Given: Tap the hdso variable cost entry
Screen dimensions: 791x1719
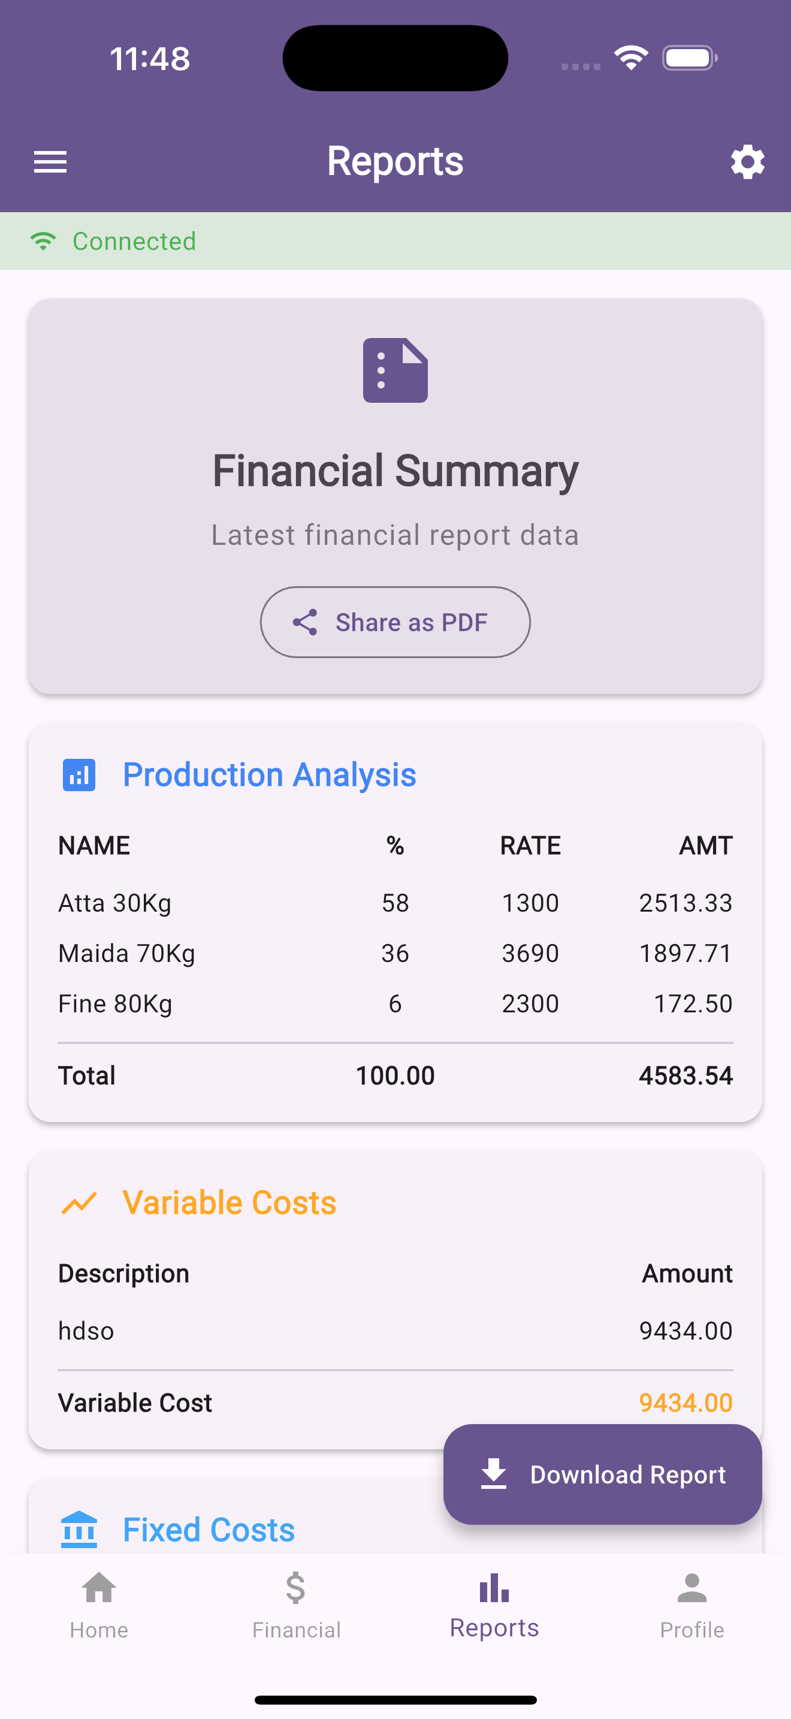Looking at the screenshot, I should 395,1331.
